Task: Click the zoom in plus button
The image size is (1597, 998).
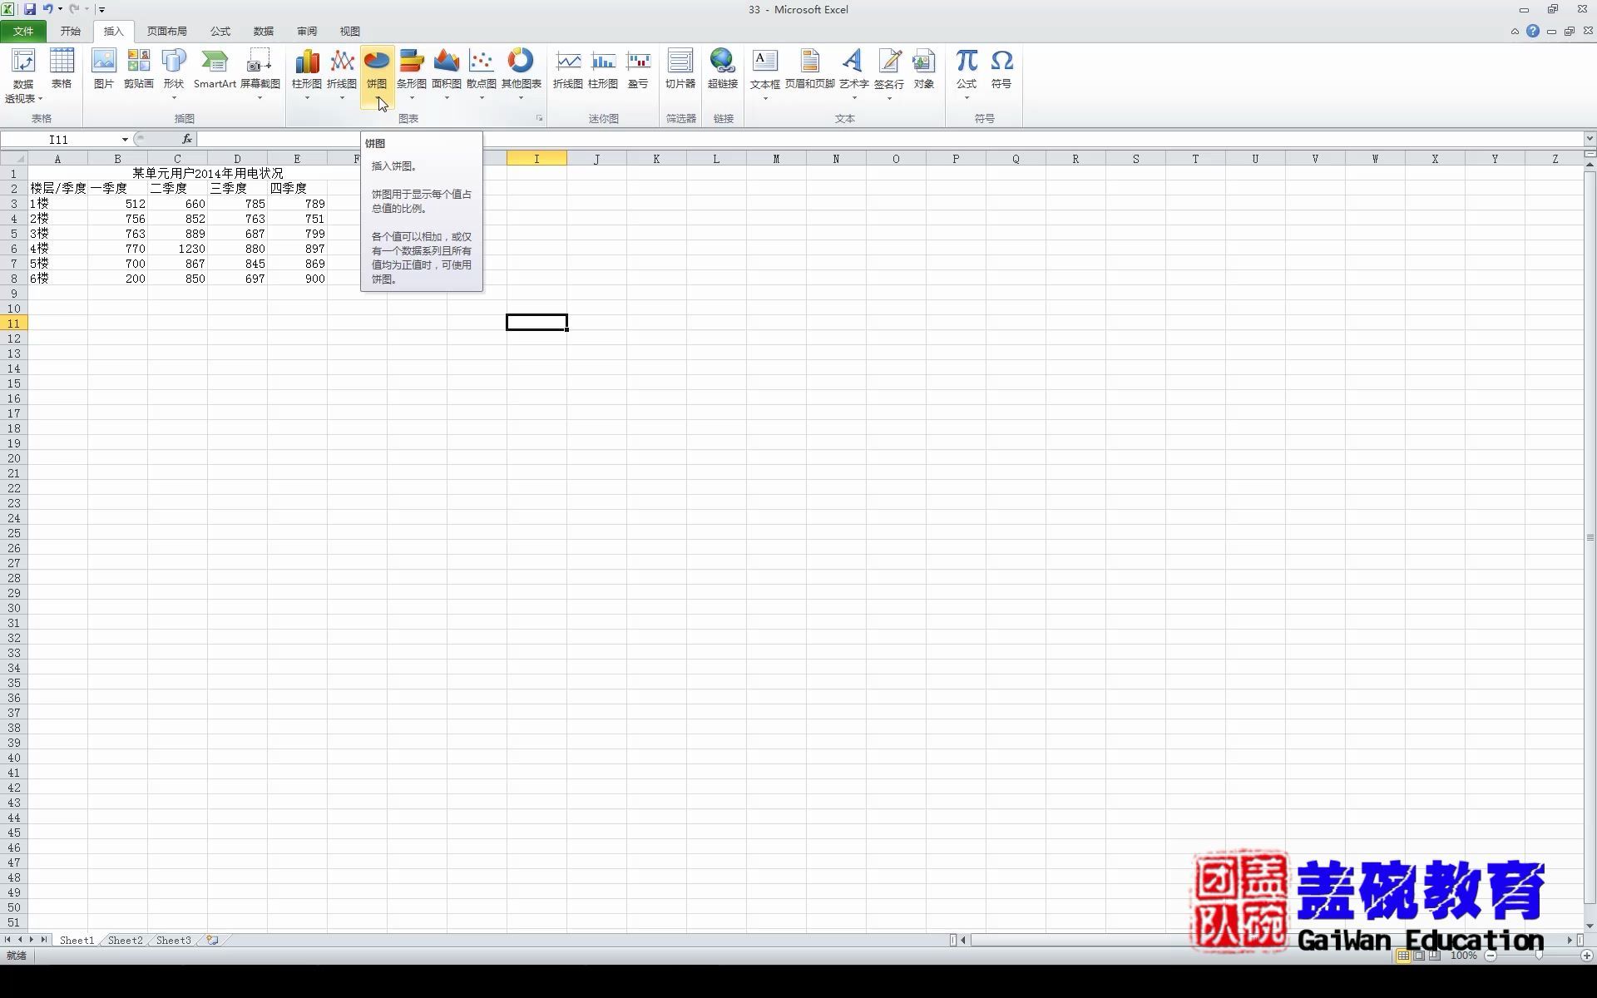Action: pyautogui.click(x=1586, y=956)
